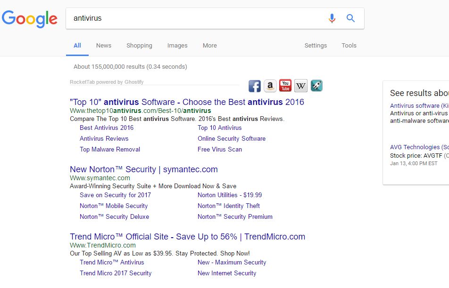Click the Norton Utilities - $19.99 link
Screen dimensions: 449x288
pyautogui.click(x=230, y=195)
